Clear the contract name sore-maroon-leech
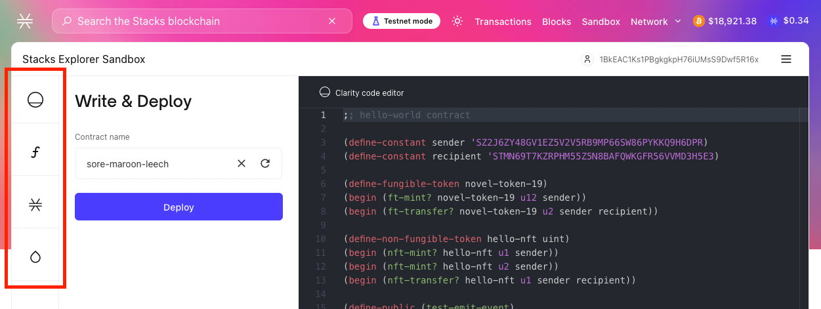The image size is (821, 309). click(x=242, y=163)
